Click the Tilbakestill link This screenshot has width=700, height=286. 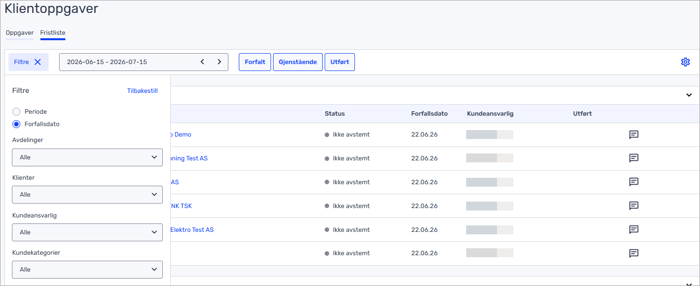(x=142, y=91)
